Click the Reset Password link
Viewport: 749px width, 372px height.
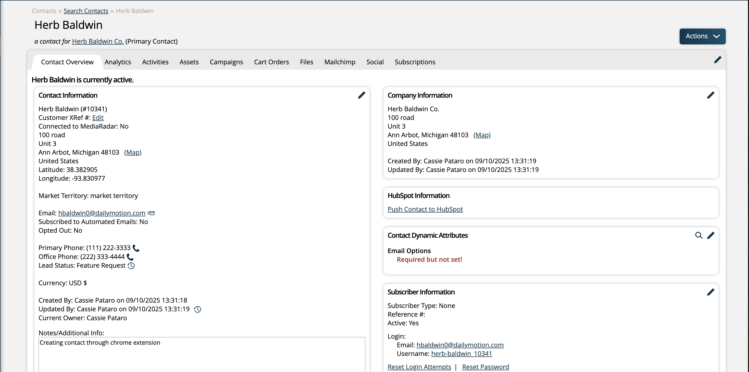485,367
